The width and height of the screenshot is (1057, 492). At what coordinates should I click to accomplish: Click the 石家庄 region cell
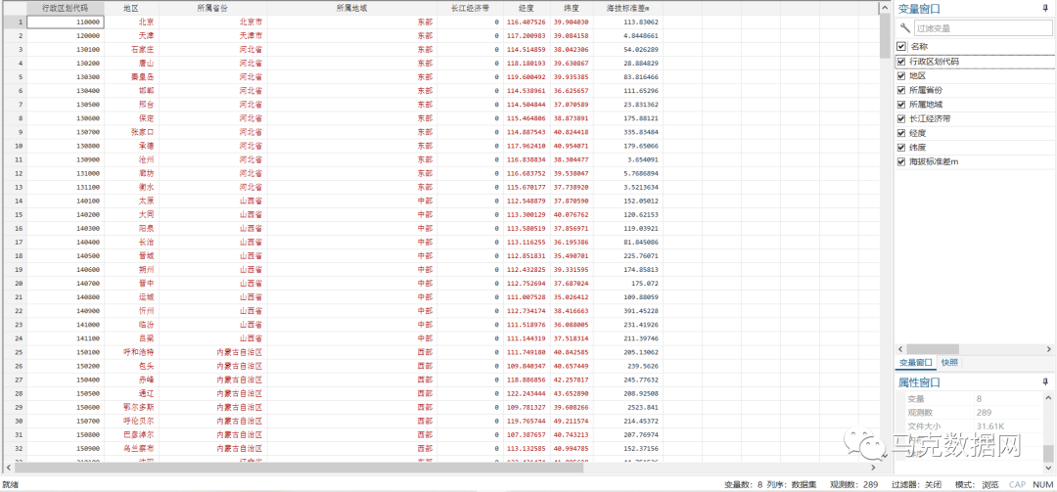pos(131,49)
